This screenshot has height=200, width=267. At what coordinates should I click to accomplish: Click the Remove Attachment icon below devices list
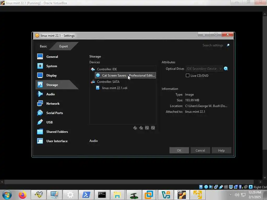[x=153, y=128]
